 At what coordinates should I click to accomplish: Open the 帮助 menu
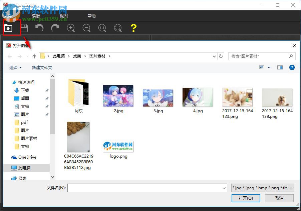pos(92,16)
